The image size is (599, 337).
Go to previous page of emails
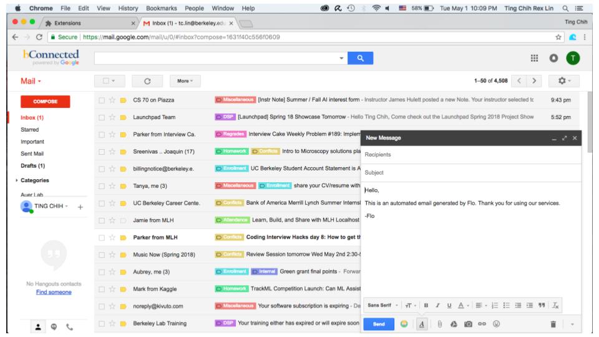coord(519,81)
